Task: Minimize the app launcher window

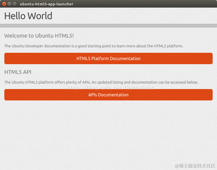Action: (9, 4)
